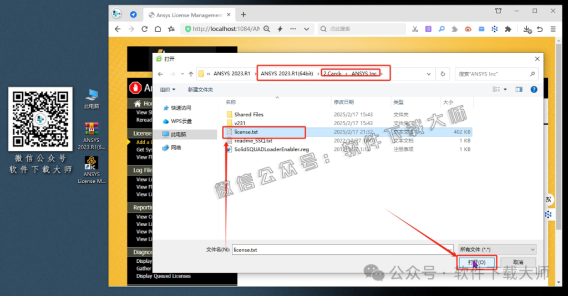Click the browser back arrow

(x=118, y=29)
